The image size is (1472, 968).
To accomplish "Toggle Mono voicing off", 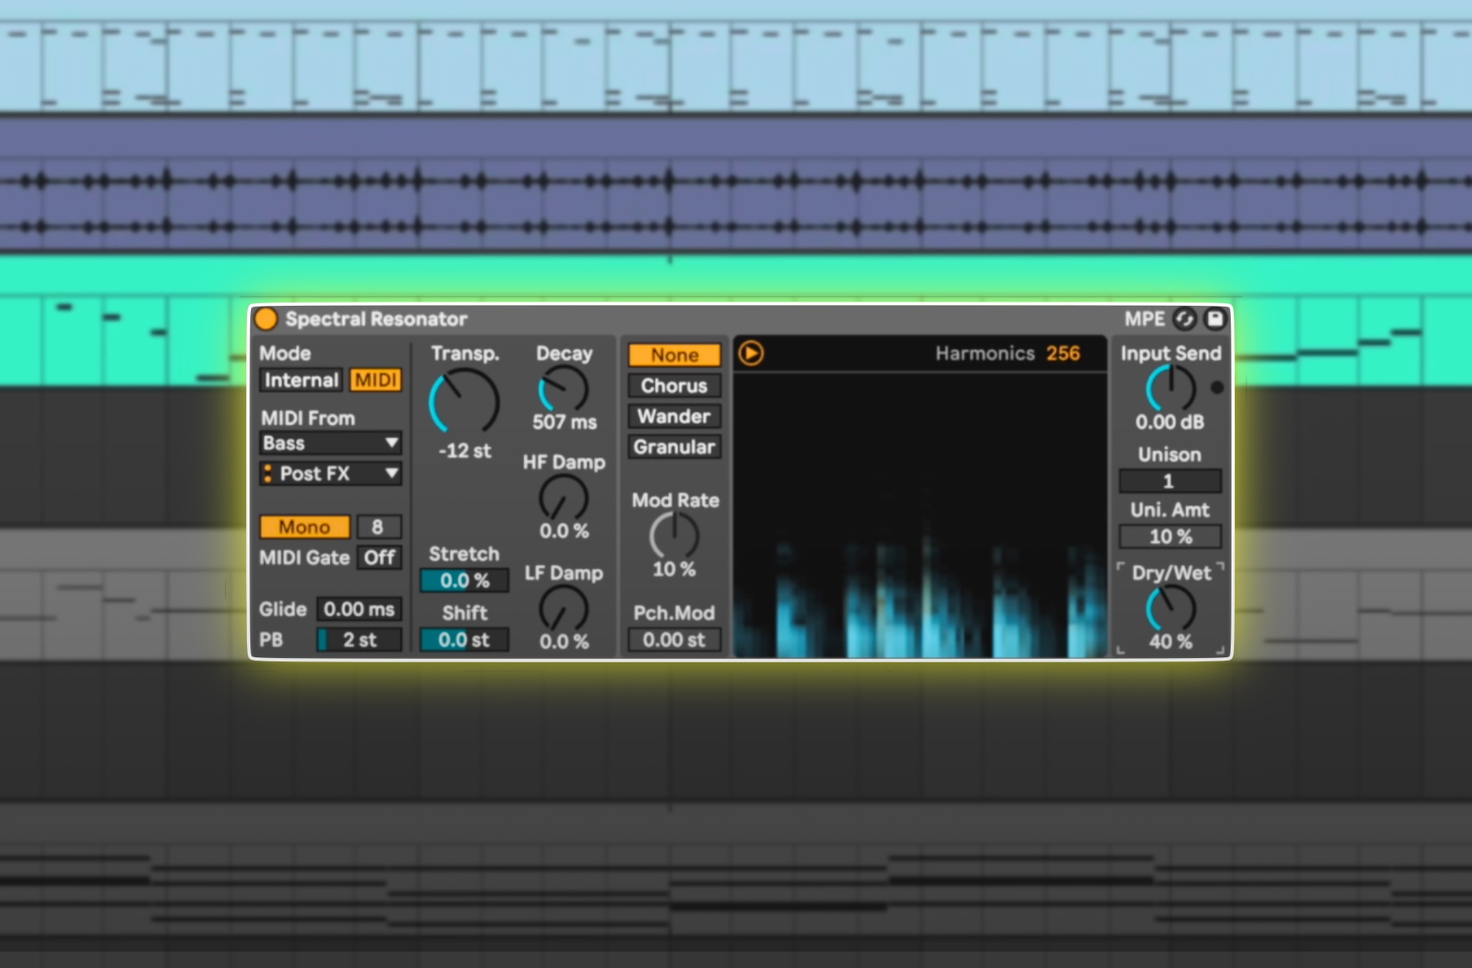I will click(303, 527).
